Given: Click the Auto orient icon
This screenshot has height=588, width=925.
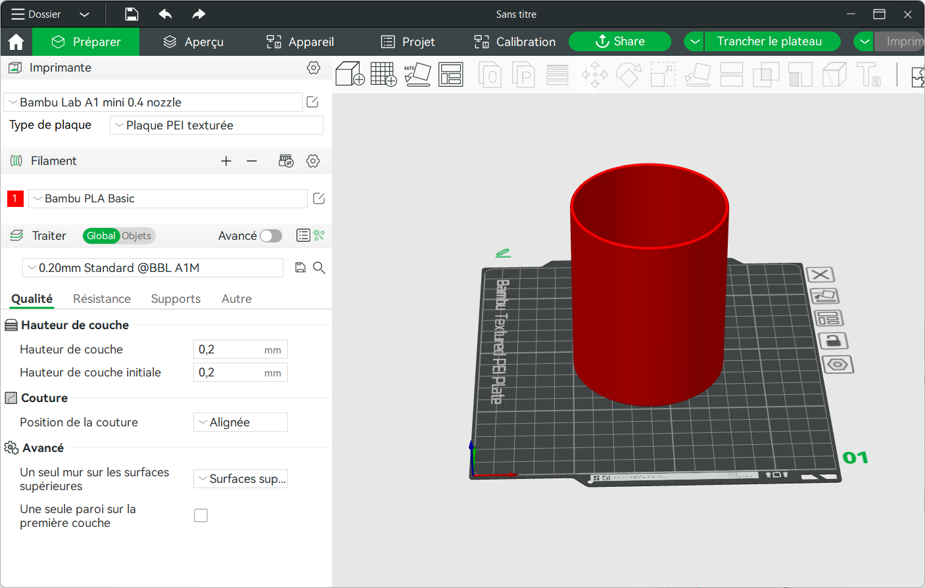Looking at the screenshot, I should [417, 74].
